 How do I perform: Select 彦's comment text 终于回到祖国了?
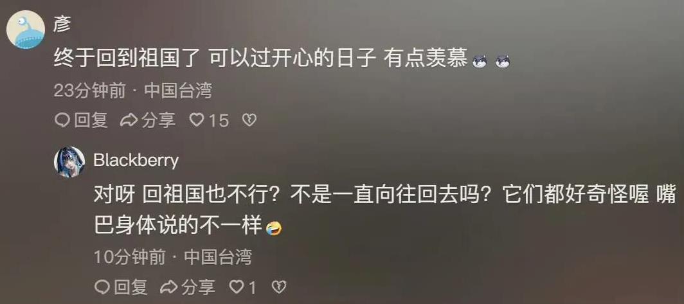[127, 59]
